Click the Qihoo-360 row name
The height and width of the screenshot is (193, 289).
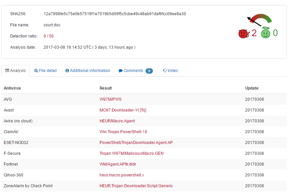tap(14, 175)
